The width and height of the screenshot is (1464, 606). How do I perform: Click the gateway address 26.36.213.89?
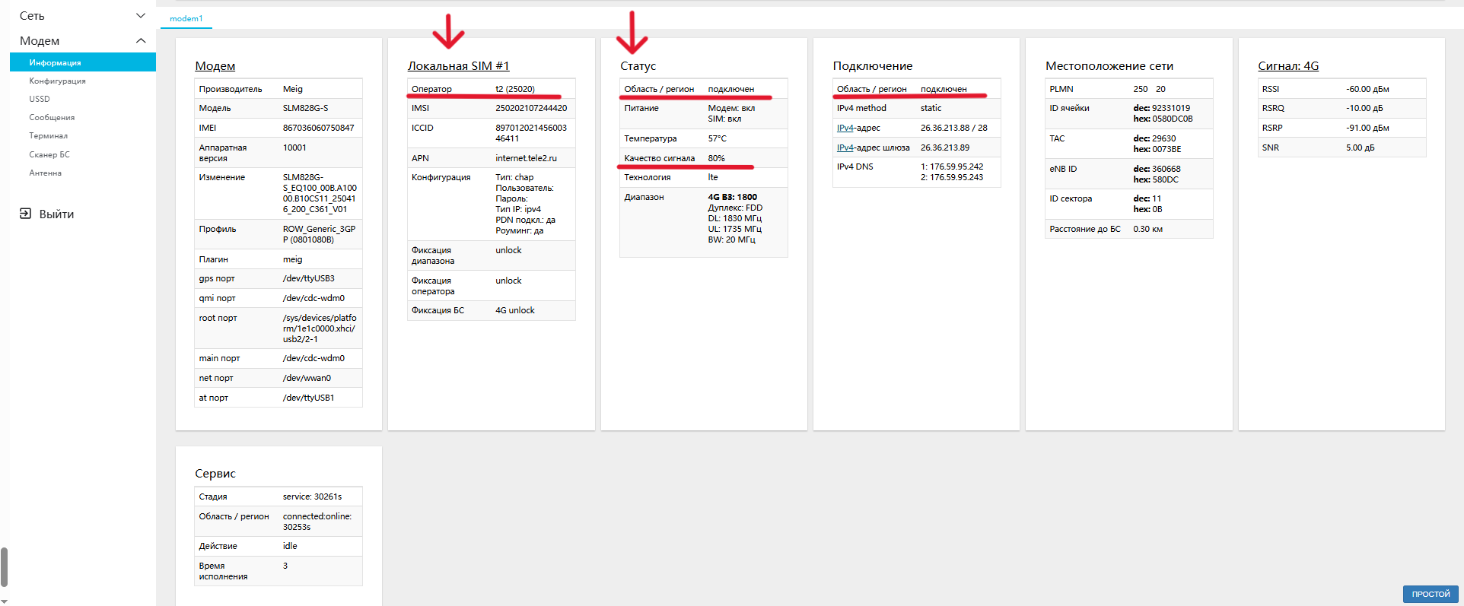[x=945, y=148]
